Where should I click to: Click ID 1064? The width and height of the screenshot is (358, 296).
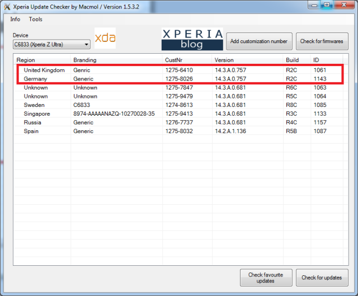(320, 96)
